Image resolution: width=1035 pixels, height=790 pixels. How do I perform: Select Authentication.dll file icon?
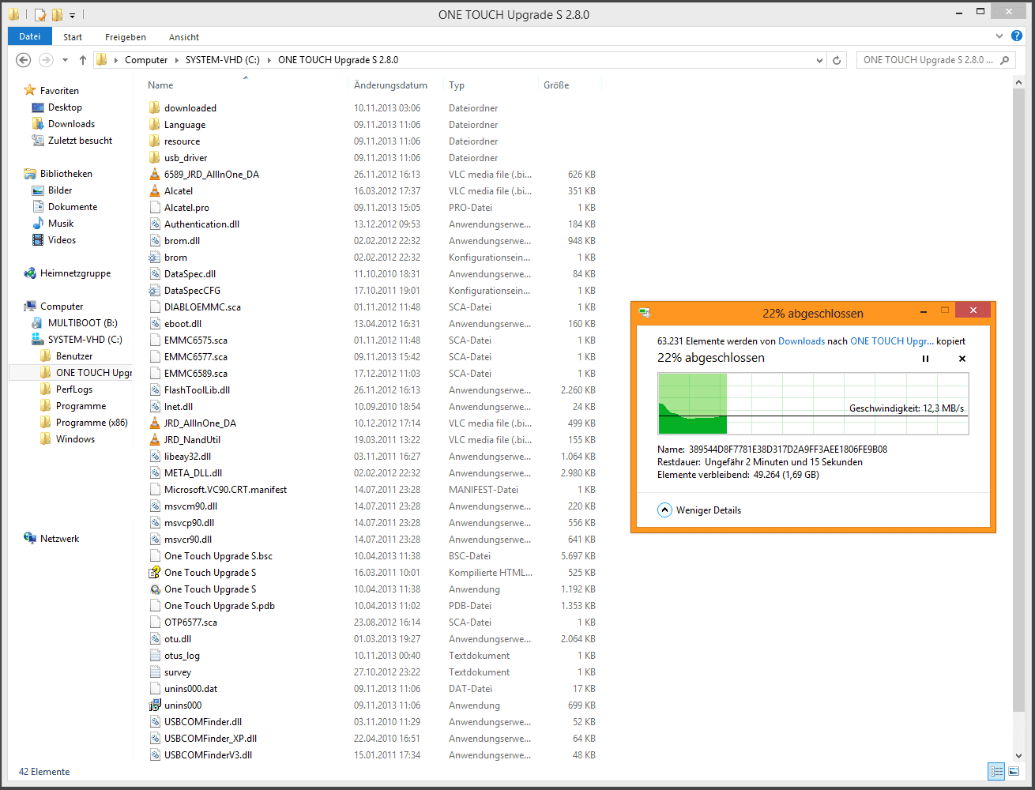click(x=155, y=224)
